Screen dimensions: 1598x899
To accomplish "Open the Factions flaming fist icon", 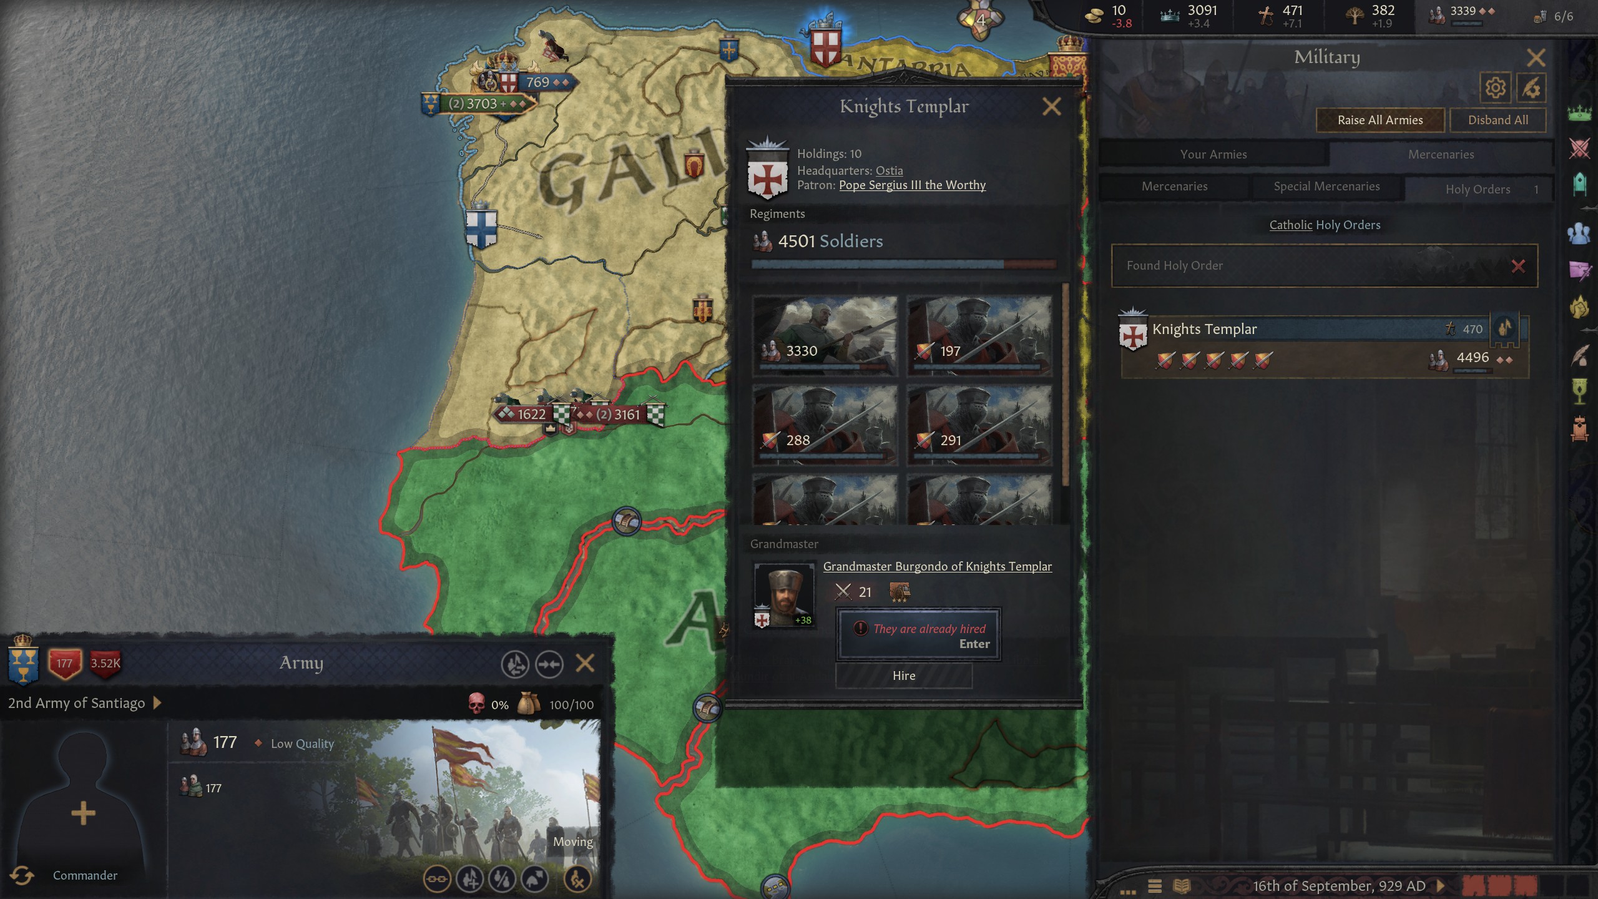I will point(1579,306).
